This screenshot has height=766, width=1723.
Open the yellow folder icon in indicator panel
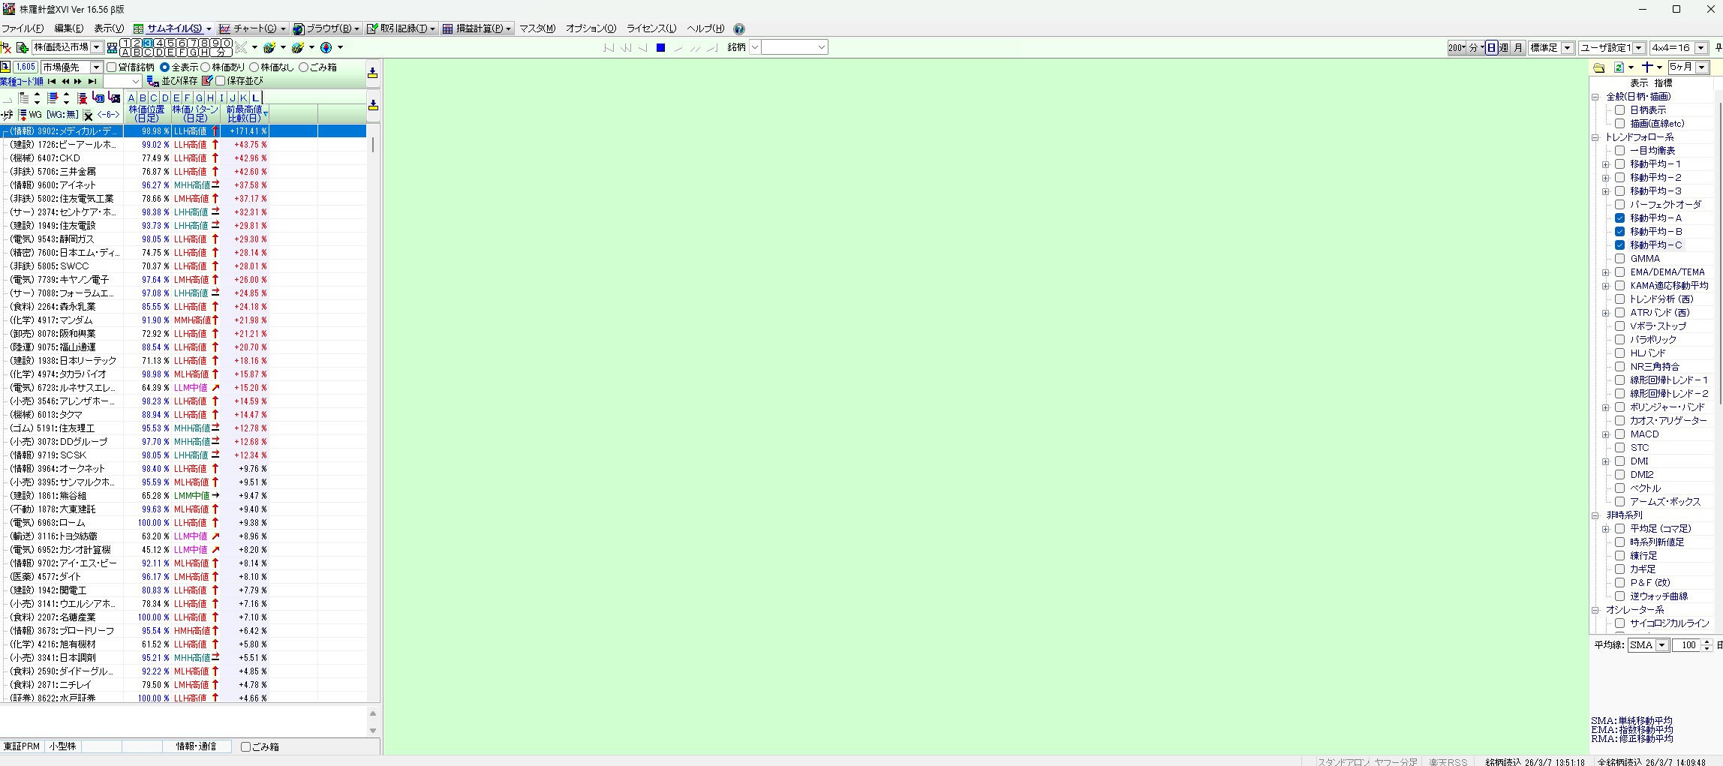[1599, 68]
